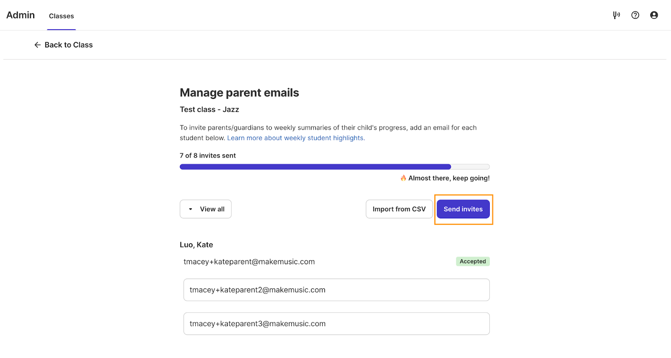Screen dimensions: 671x358
Task: Follow the Back to Class text link
Action: click(69, 45)
